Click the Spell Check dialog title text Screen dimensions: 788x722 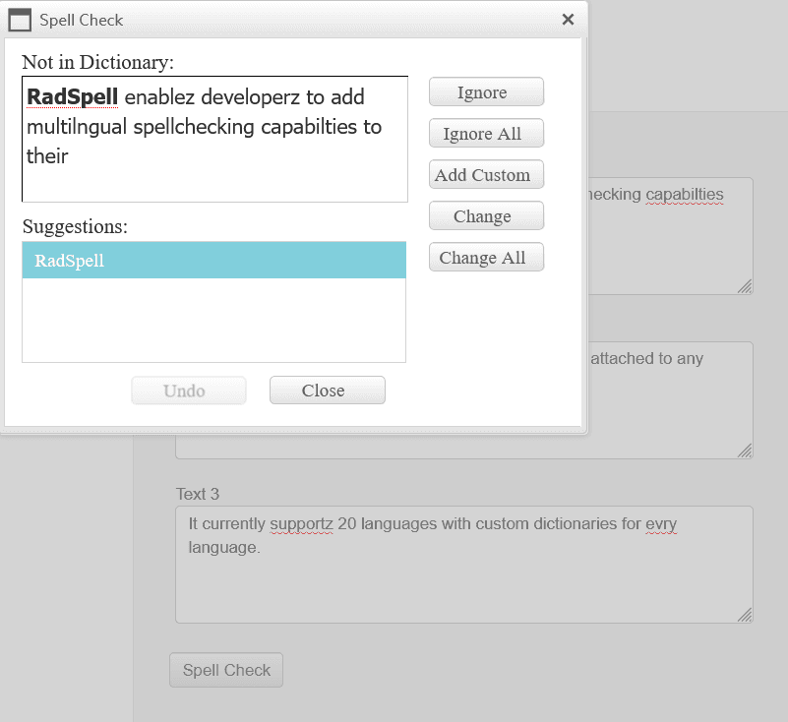82,20
